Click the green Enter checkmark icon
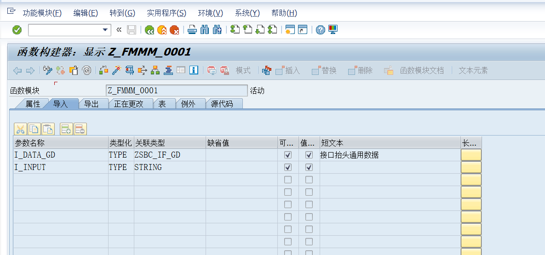 click(x=17, y=30)
